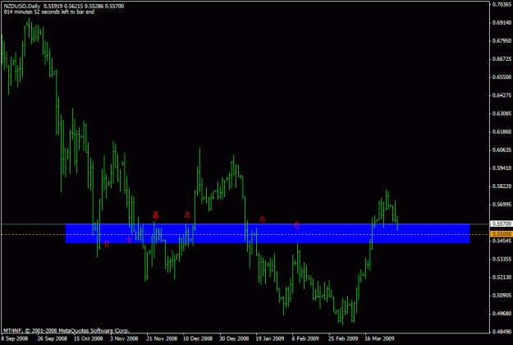Click the 0.67950 price axis label
Viewport: 513px width, 345px height.
[x=502, y=41]
